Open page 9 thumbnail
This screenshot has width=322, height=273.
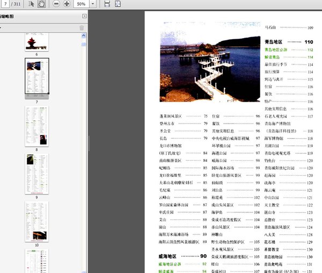[x=36, y=172]
